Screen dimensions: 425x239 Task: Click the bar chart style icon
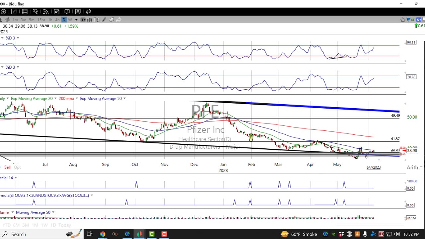90,20
